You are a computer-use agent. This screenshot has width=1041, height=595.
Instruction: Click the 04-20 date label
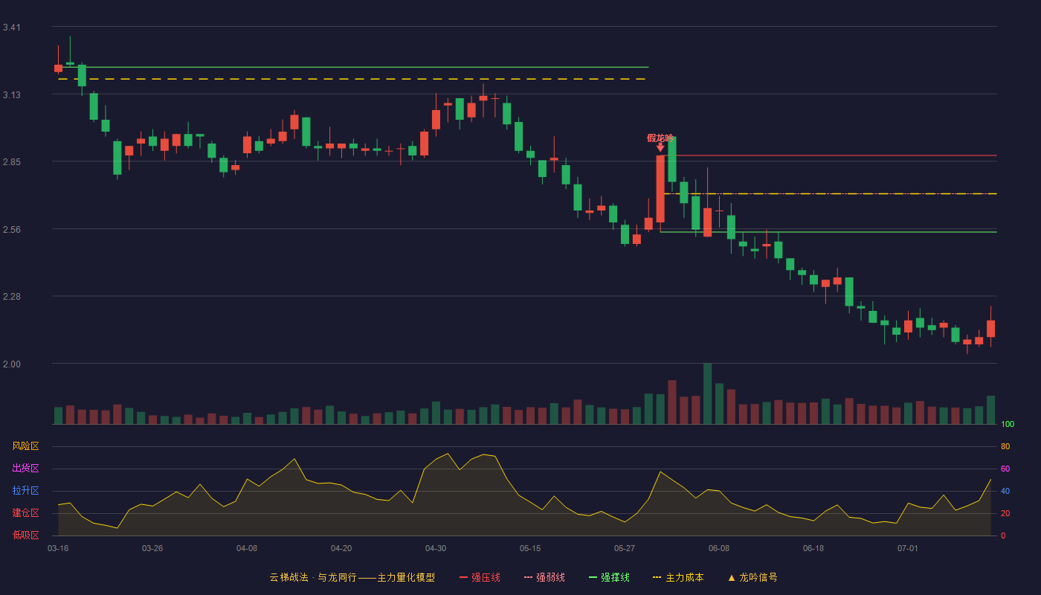[x=341, y=548]
